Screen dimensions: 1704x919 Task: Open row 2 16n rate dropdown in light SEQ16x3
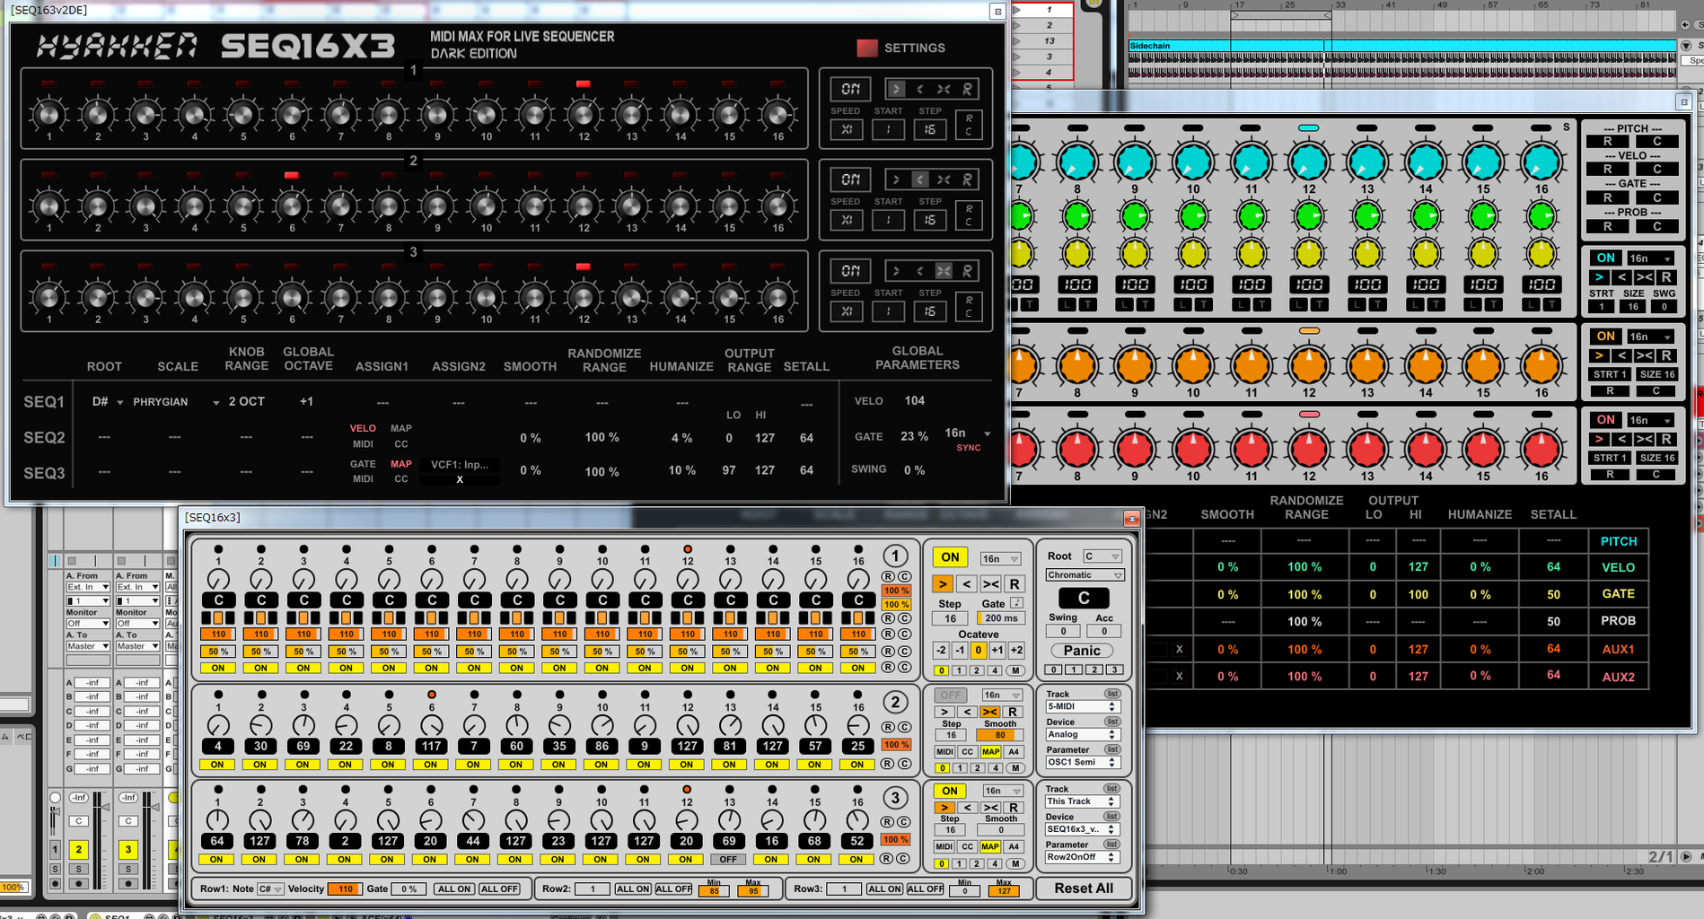tap(1002, 695)
